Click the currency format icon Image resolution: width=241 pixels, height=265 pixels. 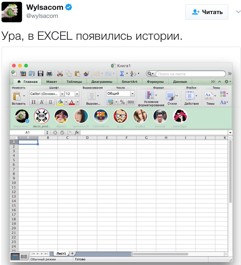[x=111, y=102]
